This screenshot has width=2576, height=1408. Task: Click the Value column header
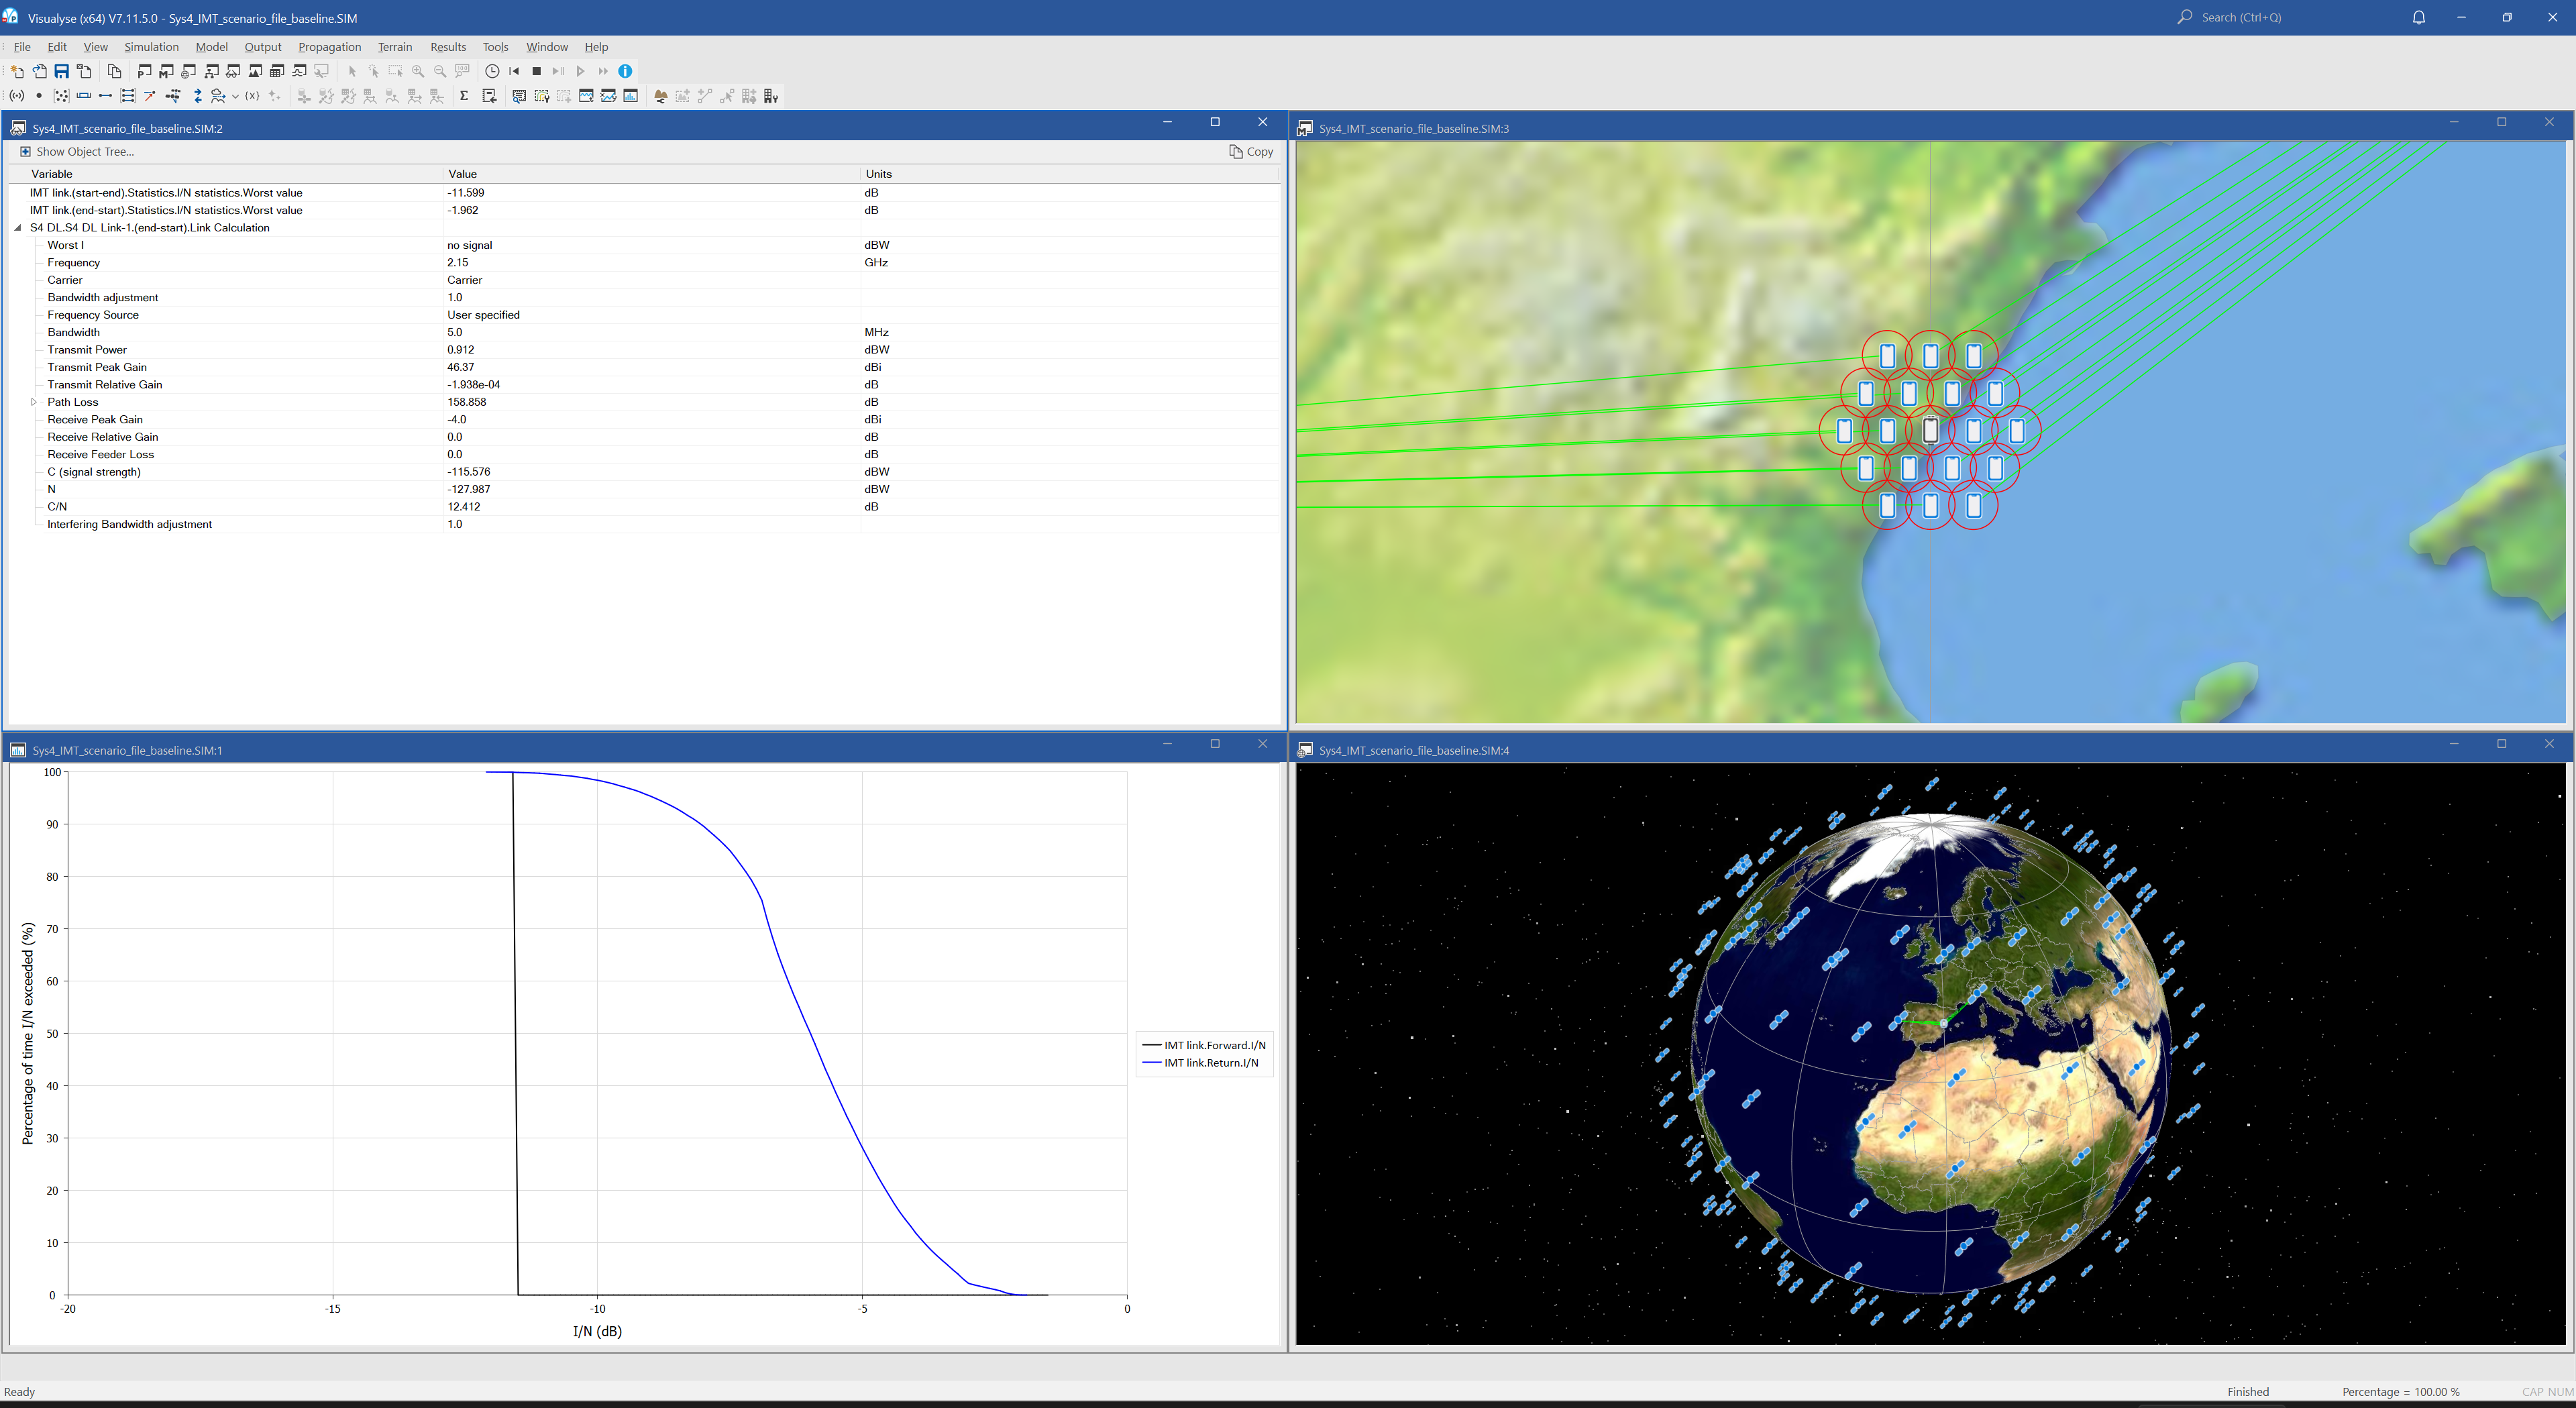point(652,174)
